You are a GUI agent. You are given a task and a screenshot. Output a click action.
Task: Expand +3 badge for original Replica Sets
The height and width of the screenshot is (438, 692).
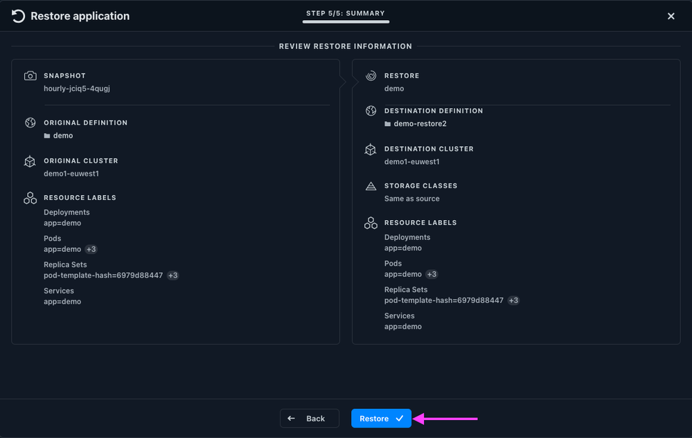172,275
